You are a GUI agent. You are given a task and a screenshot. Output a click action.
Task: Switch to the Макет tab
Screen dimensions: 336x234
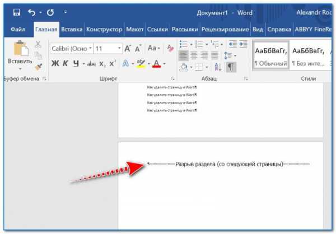click(134, 30)
